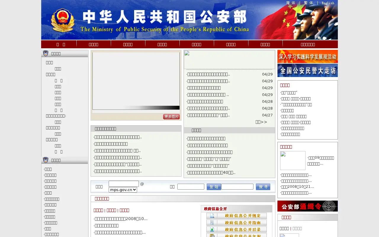This screenshot has width=379, height=237.
Task: Click the blue 登陆 login button
Action: coord(214,187)
